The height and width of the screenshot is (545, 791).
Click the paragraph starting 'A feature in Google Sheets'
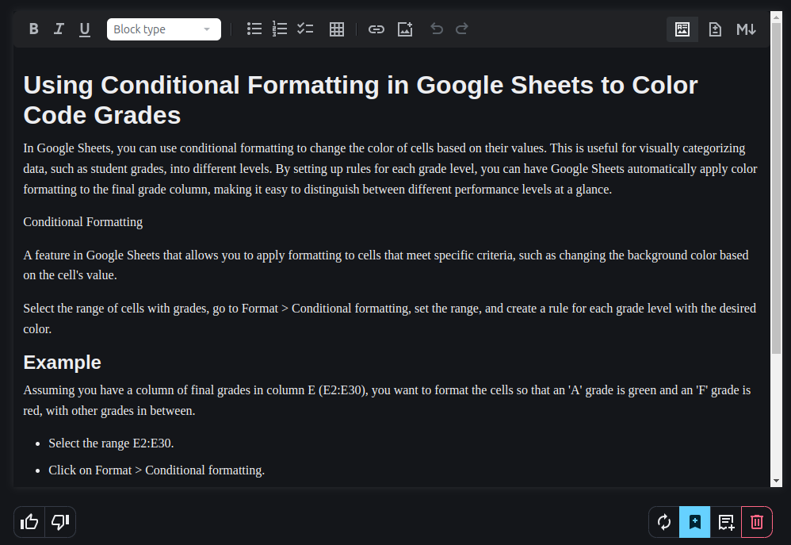coord(386,265)
